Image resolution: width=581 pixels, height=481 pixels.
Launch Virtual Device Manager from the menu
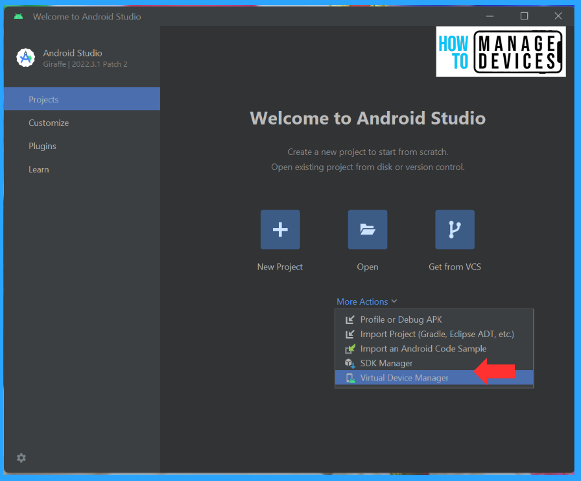434,378
